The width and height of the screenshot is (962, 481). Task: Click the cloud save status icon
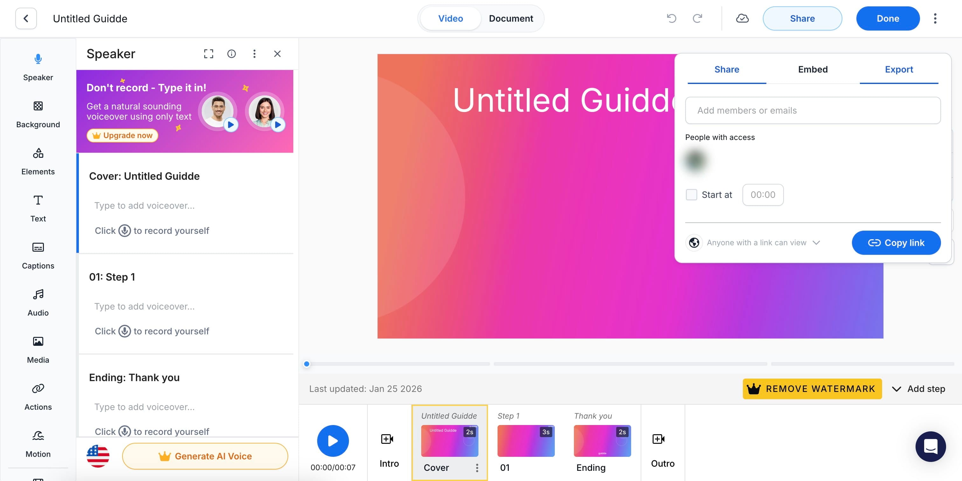pyautogui.click(x=742, y=18)
